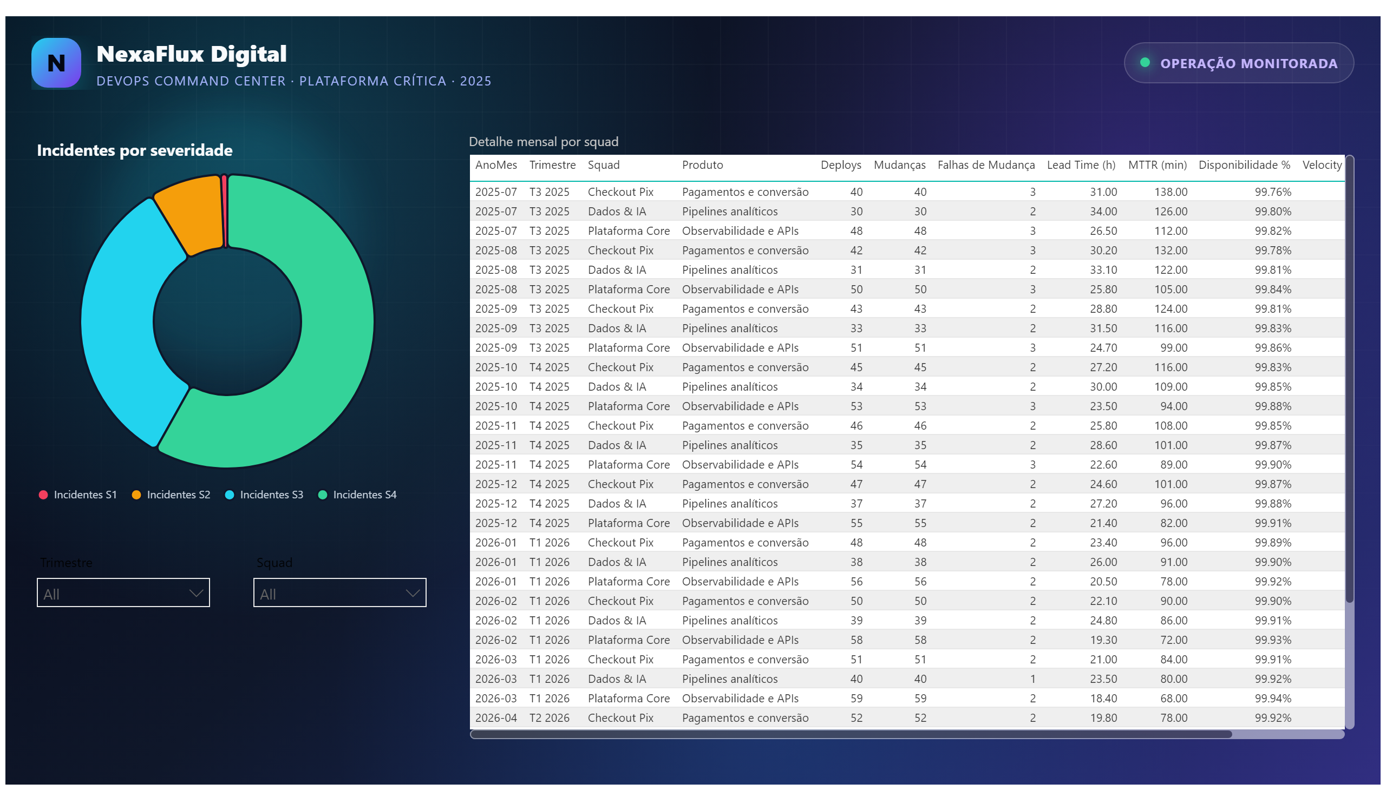The image size is (1386, 790).
Task: Click Lead Time value 27.20 in 2025-10 row
Action: pyautogui.click(x=1103, y=367)
